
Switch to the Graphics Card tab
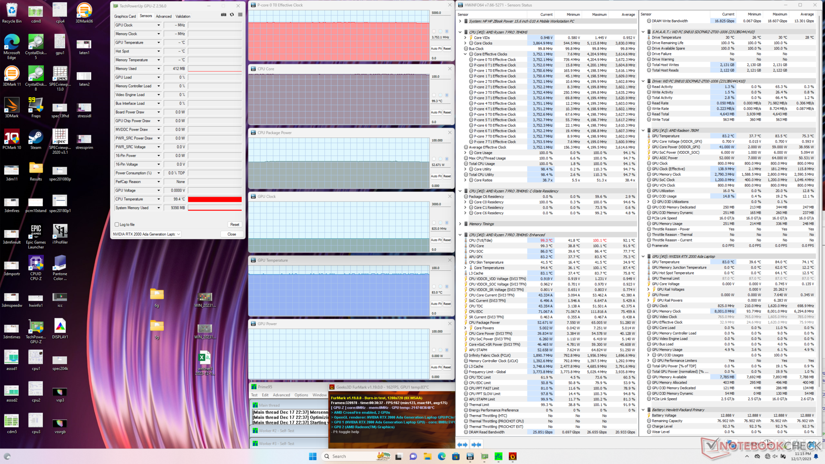pos(125,16)
